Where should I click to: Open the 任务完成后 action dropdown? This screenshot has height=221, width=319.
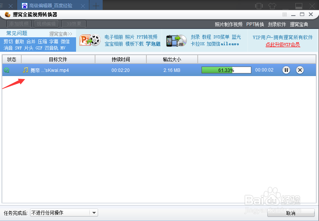click(64, 213)
